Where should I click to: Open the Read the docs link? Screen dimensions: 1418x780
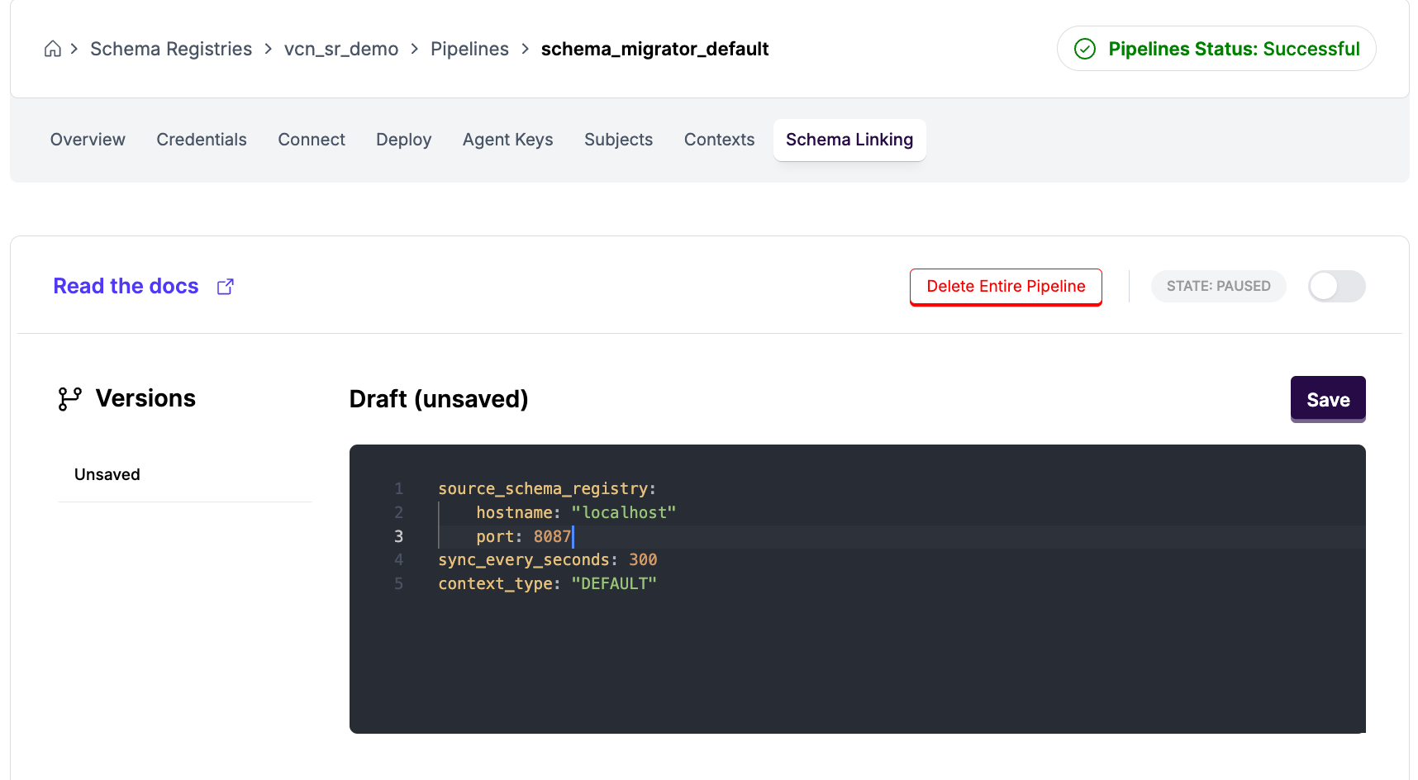pos(126,286)
